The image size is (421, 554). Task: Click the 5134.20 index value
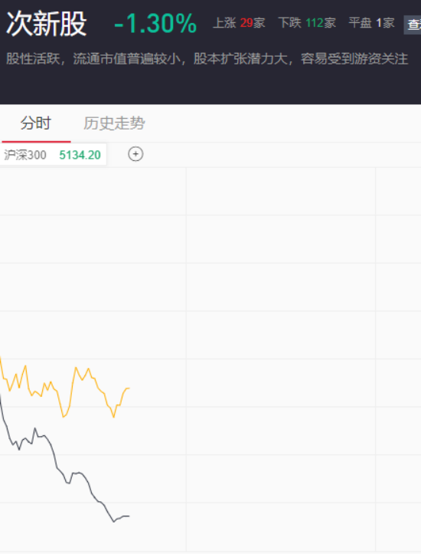(80, 155)
